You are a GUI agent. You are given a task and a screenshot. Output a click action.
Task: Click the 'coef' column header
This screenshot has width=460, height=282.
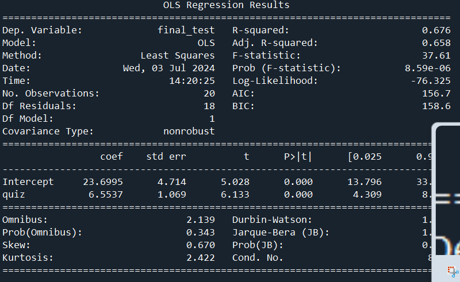112,157
